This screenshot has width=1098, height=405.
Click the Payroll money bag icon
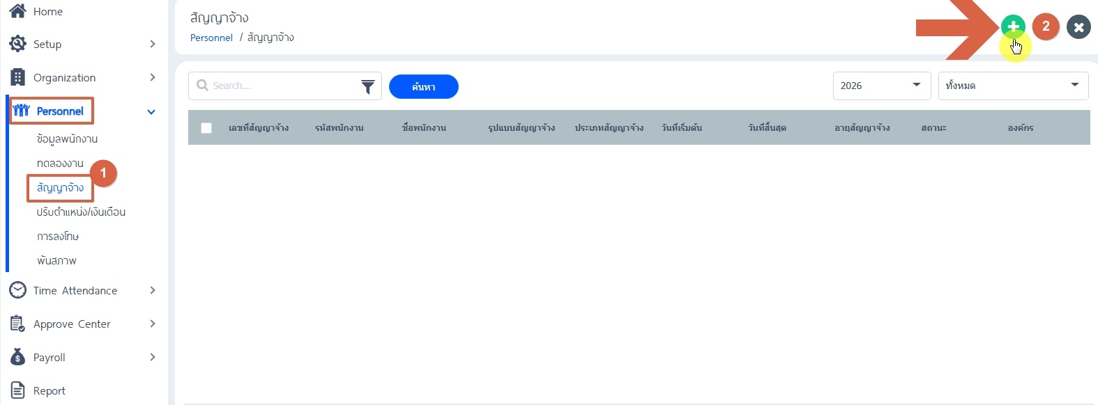click(18, 357)
